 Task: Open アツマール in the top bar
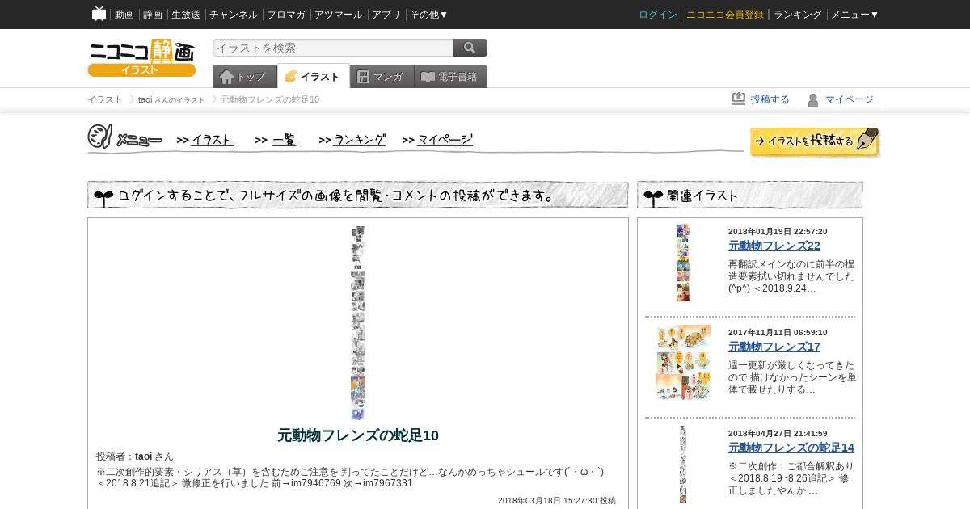339,15
